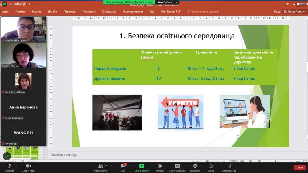
Task: Switch to the Дизайн ribbon tab
Action: click(52, 12)
